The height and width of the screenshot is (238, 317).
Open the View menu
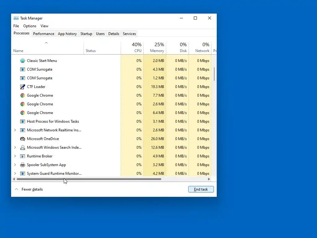click(44, 26)
